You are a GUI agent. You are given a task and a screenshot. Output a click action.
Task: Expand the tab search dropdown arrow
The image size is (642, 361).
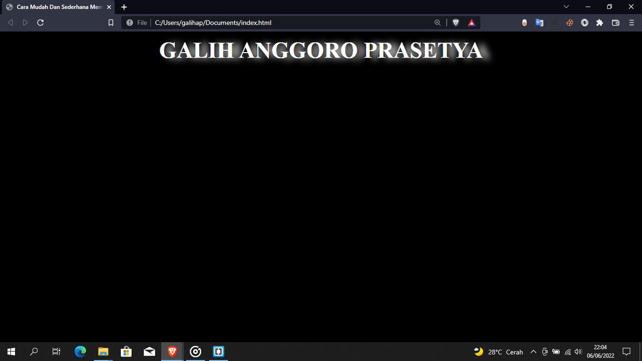coord(566,7)
